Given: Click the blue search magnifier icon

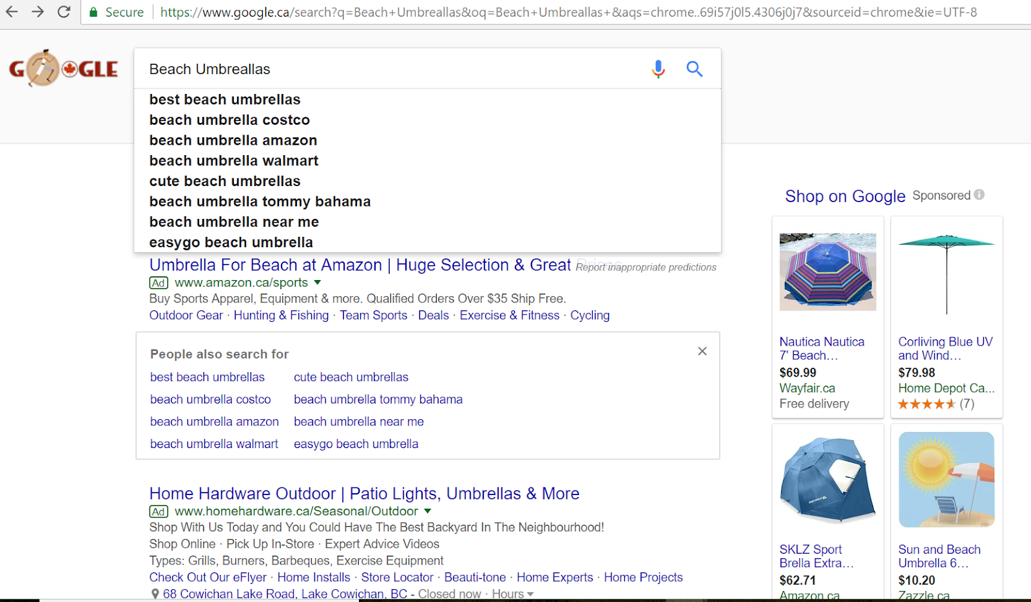Looking at the screenshot, I should pyautogui.click(x=694, y=69).
